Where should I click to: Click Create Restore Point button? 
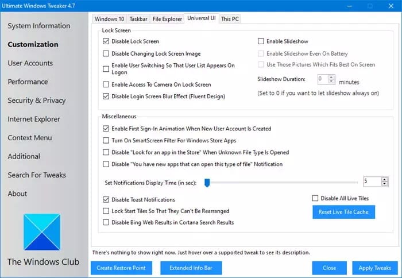tap(121, 268)
